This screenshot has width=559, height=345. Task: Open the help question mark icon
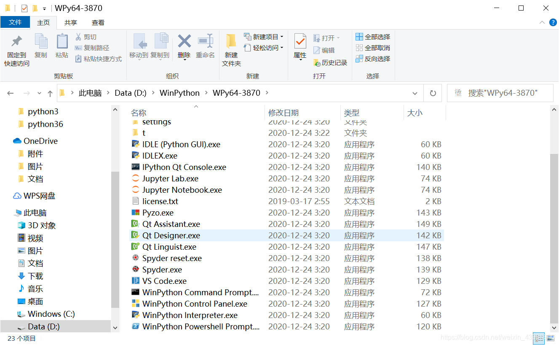pyautogui.click(x=553, y=22)
